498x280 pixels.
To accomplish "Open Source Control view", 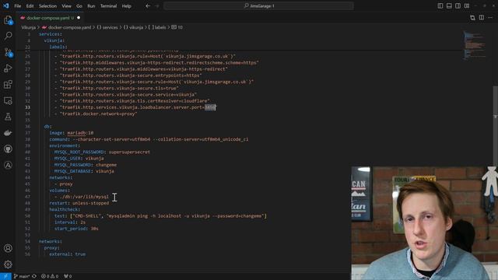I will point(8,52).
